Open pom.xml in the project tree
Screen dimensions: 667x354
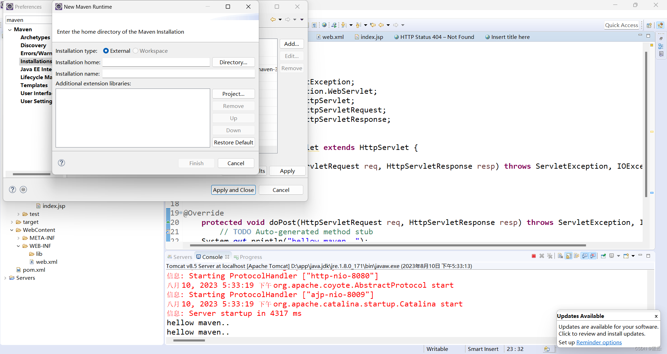click(x=31, y=270)
